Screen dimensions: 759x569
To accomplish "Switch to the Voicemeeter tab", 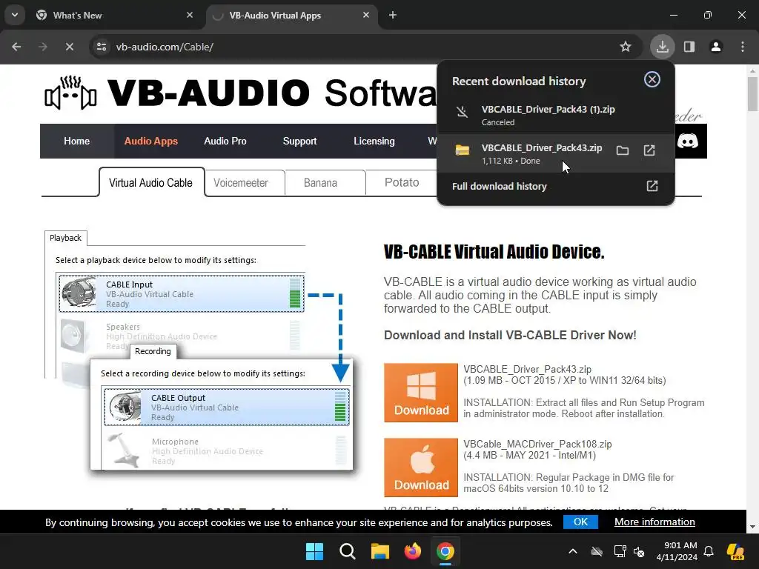I will (241, 183).
